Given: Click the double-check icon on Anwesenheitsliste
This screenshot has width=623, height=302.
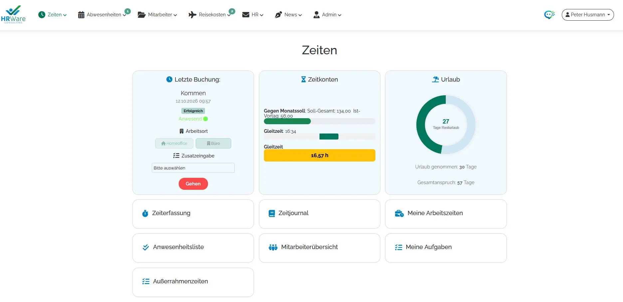Looking at the screenshot, I should [146, 247].
